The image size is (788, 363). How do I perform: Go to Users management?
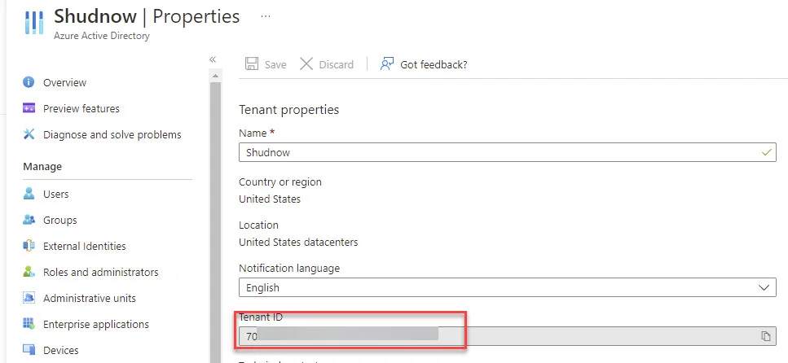click(x=55, y=194)
